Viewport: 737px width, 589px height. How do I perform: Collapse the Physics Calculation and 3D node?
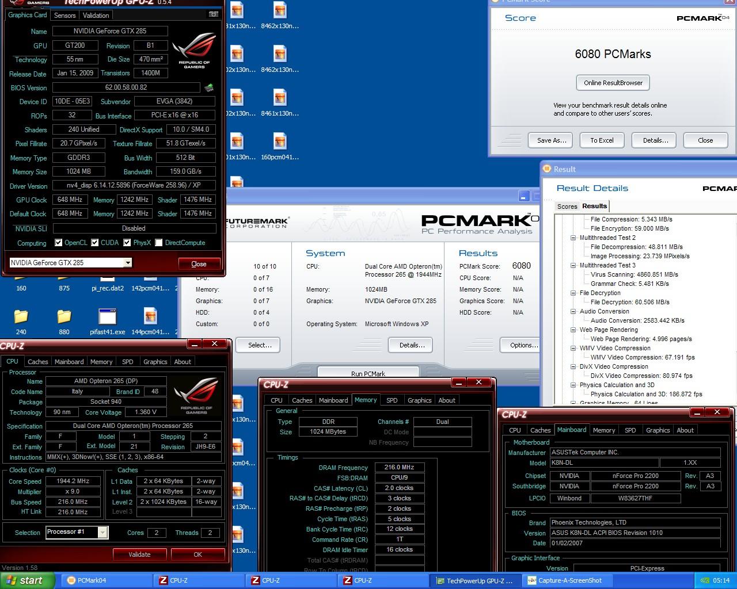573,385
